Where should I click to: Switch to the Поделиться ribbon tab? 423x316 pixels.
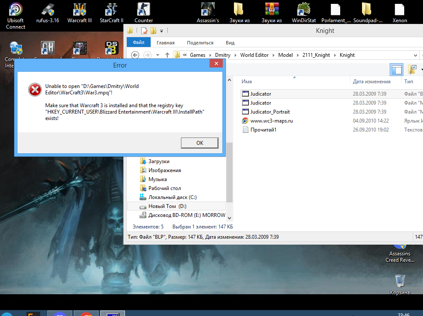[200, 43]
